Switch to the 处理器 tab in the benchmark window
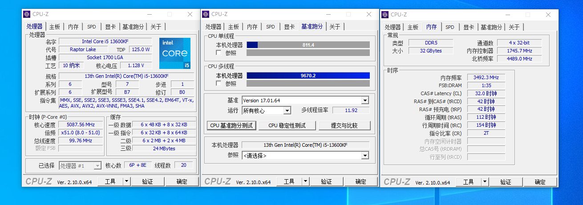583x205 pixels. pos(214,27)
